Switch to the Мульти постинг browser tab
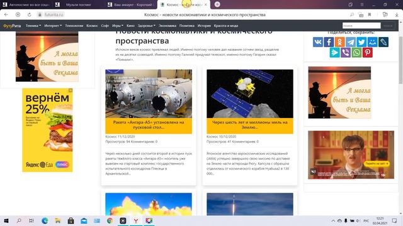This screenshot has width=403, height=226. (x=78, y=4)
